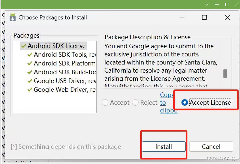Click the chevron dropdown in background window title bar
This screenshot has width=240, height=164.
[207, 5]
